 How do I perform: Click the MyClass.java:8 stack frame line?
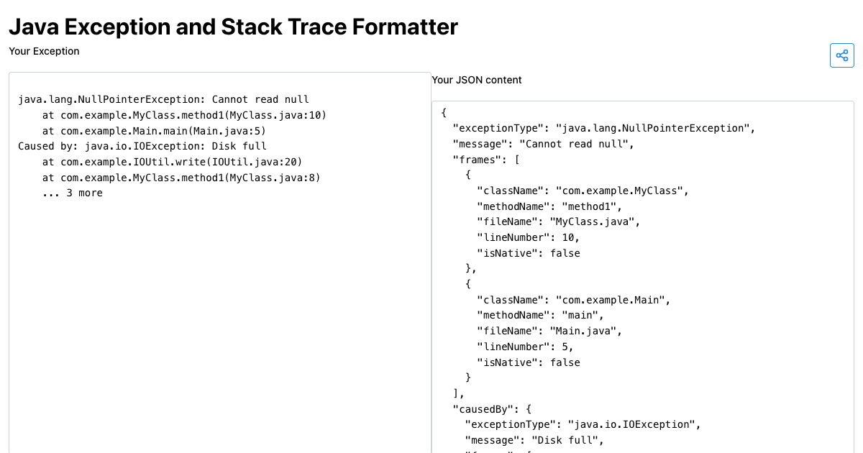click(x=181, y=178)
